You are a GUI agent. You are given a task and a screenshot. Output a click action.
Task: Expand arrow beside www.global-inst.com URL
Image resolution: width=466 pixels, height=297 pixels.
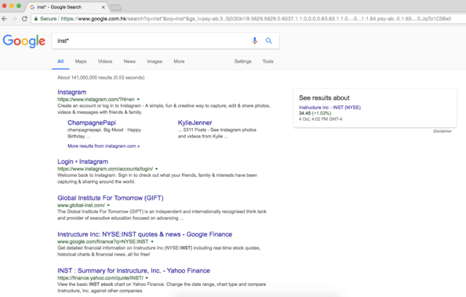[108, 205]
